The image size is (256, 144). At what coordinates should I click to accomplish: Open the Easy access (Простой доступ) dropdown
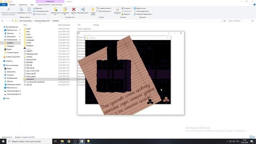click(104, 11)
